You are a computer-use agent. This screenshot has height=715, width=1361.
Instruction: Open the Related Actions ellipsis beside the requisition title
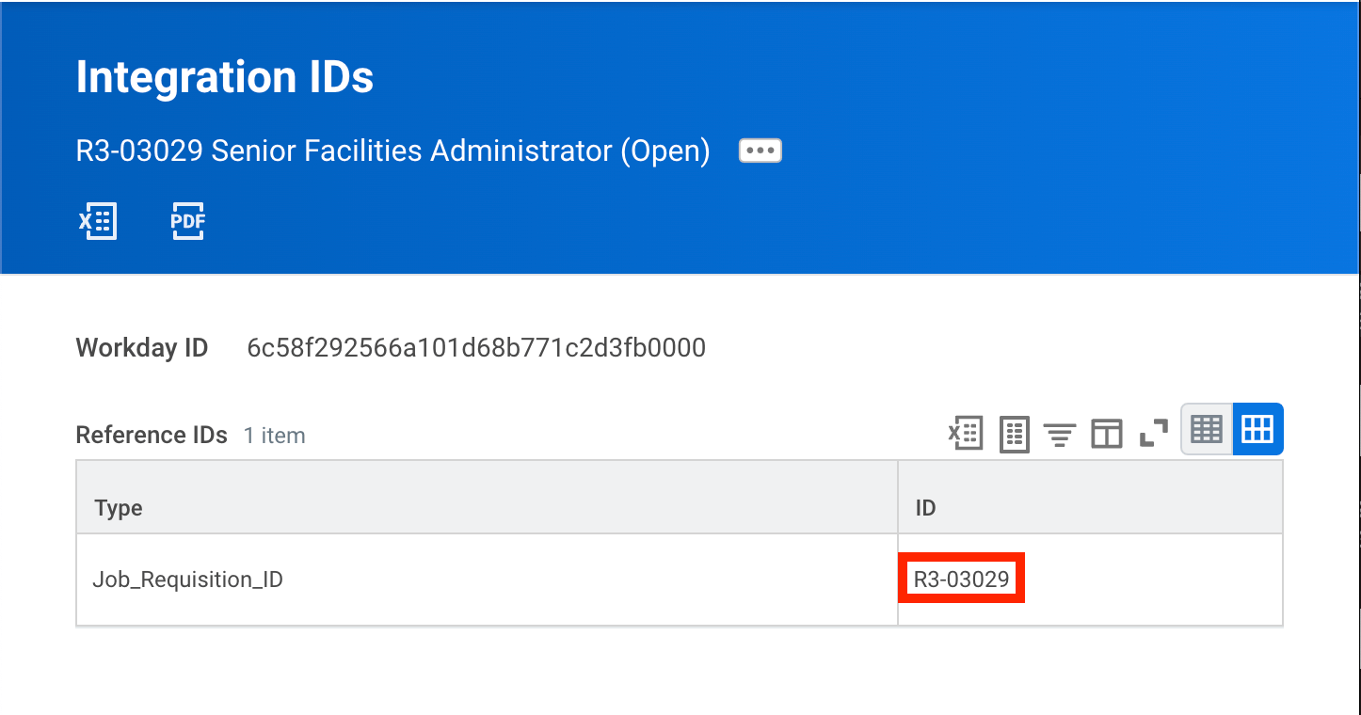coord(759,150)
